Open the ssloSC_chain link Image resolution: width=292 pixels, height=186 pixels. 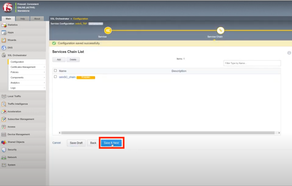click(x=67, y=77)
